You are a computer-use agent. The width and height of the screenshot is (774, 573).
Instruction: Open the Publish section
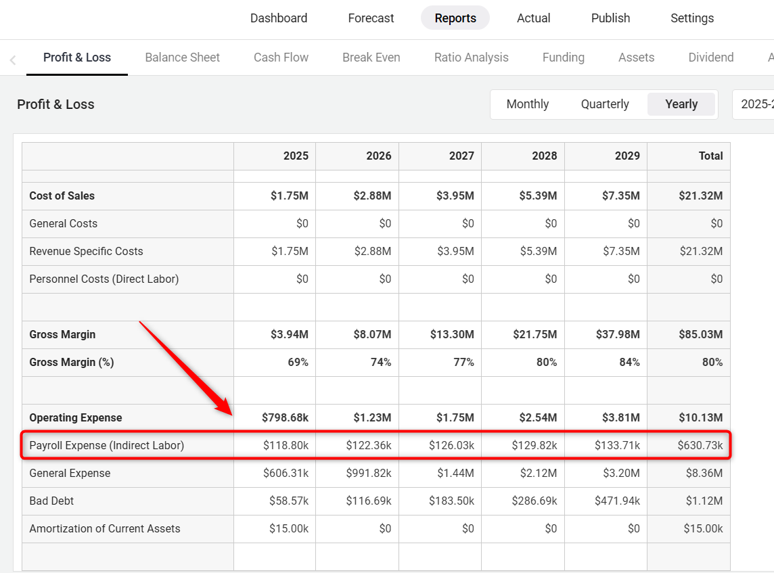611,18
